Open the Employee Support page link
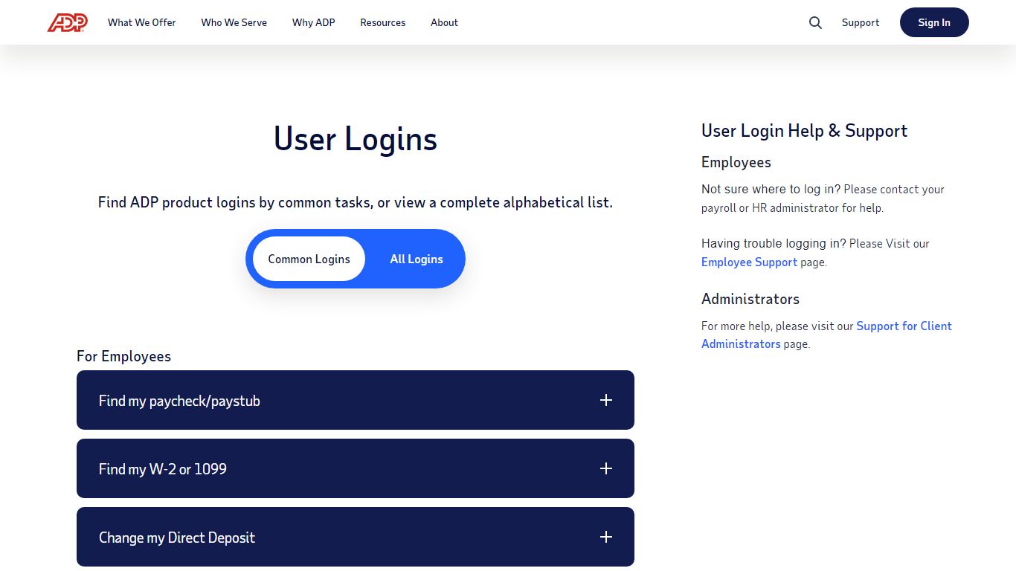This screenshot has height=571, width=1016. pyautogui.click(x=749, y=262)
